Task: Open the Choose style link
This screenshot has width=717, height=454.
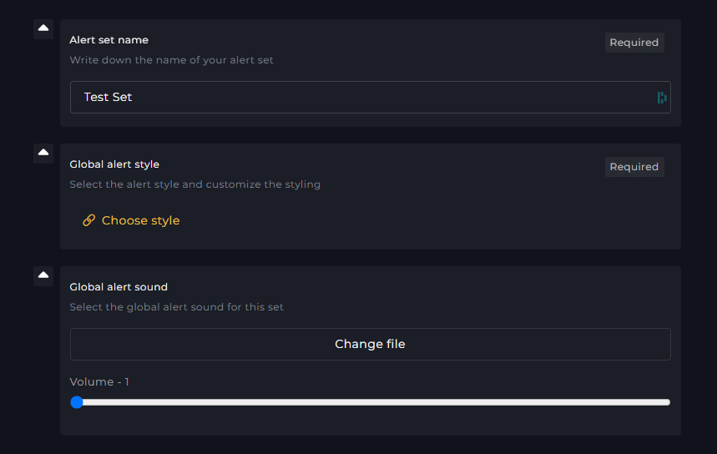Action: pyautogui.click(x=140, y=220)
